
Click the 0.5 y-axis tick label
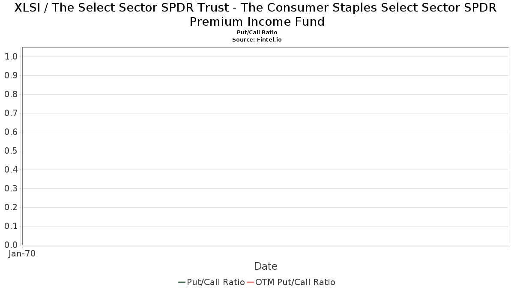11,151
